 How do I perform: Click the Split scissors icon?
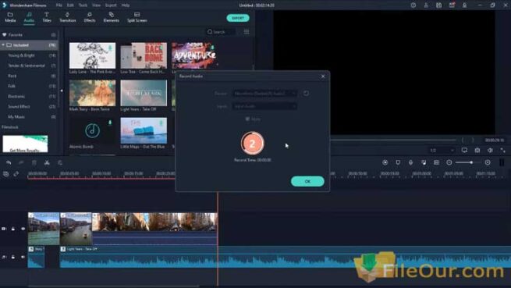(x=47, y=162)
